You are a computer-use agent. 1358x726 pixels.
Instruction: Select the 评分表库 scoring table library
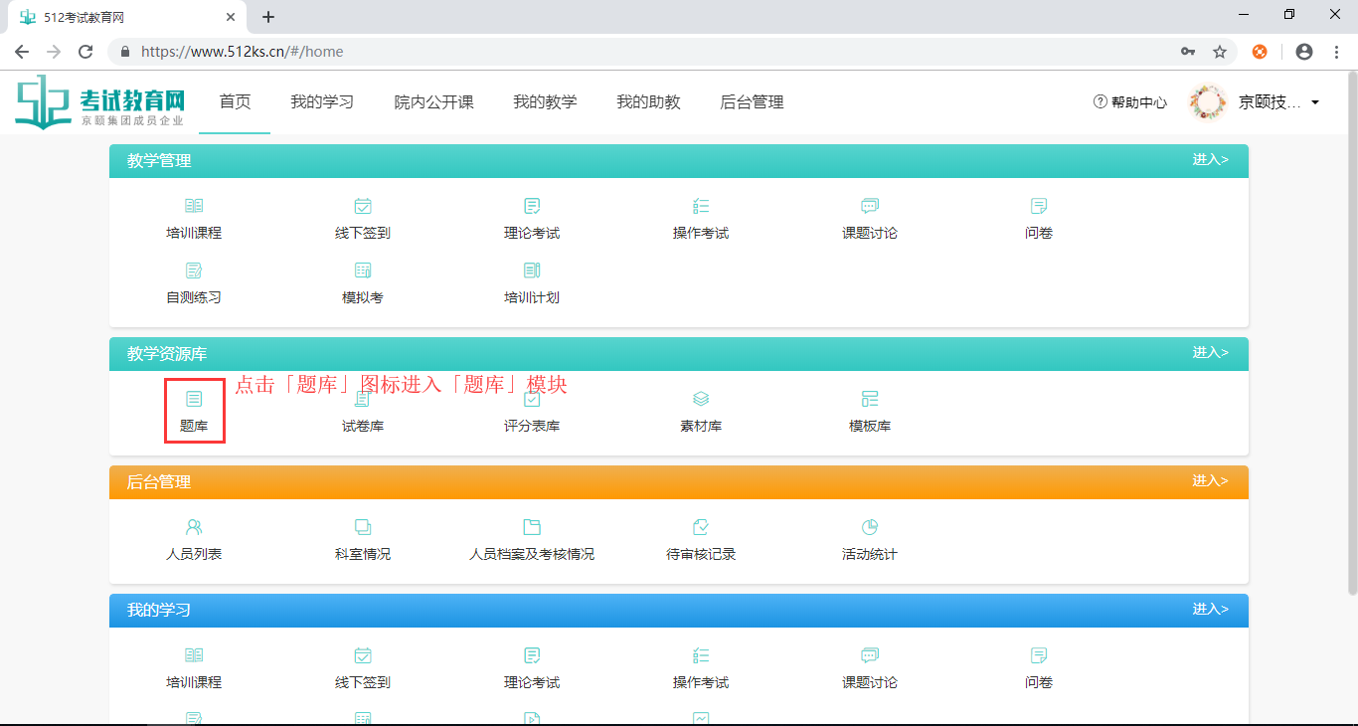[531, 410]
